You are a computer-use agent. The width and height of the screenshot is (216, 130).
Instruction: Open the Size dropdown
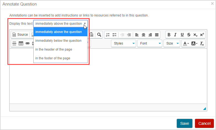[171, 43]
